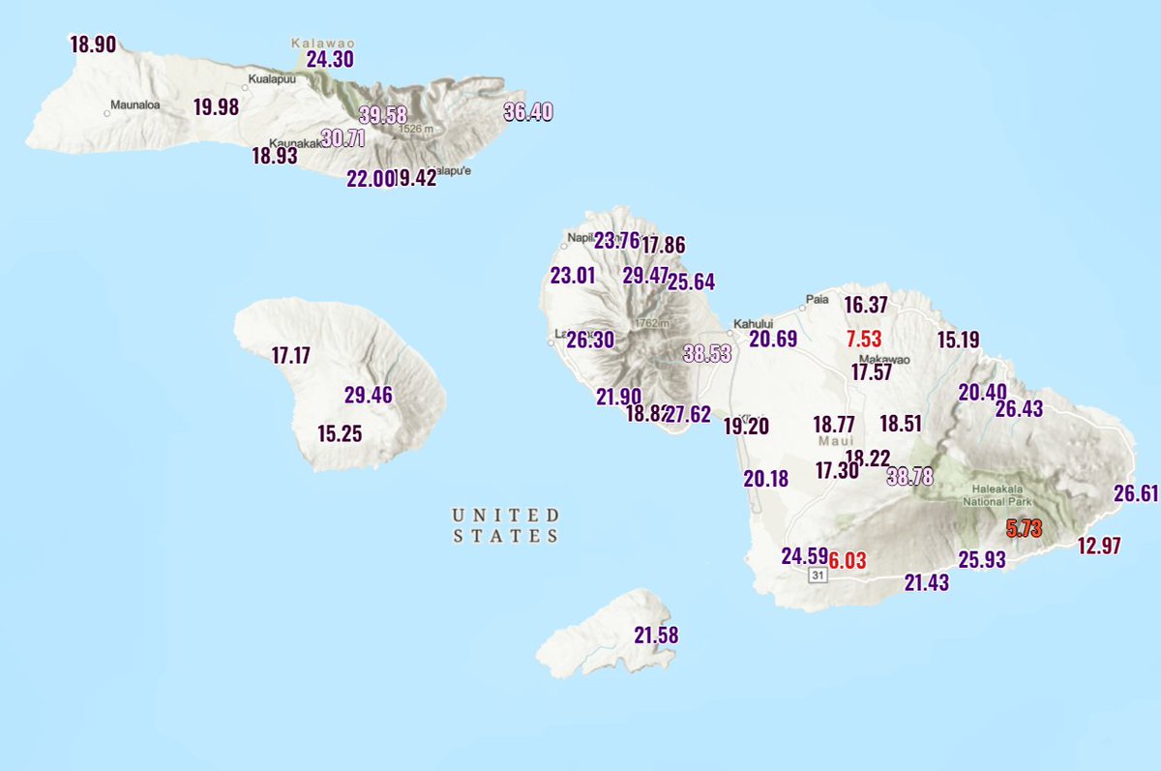Click the 23.01 reading on West Maui
This screenshot has height=771, width=1161.
(x=573, y=276)
